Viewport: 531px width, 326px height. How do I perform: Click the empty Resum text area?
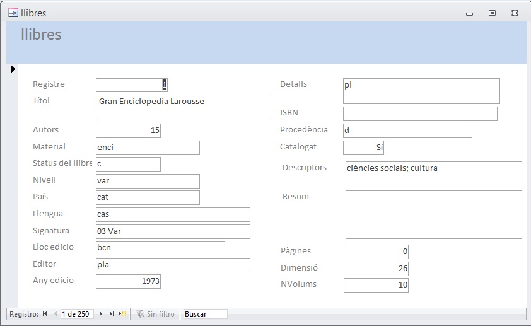(434, 214)
